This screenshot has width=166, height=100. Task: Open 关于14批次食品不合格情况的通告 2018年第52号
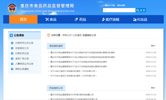click(73, 71)
